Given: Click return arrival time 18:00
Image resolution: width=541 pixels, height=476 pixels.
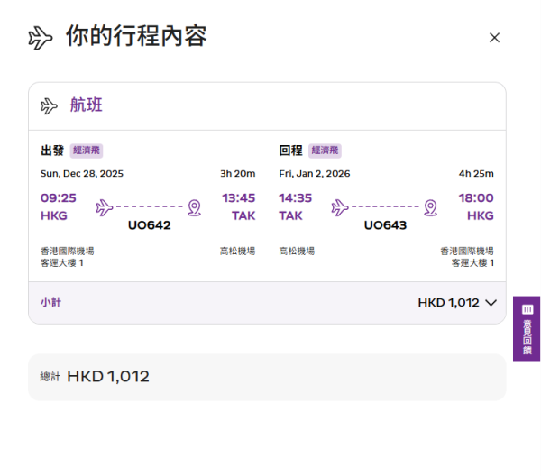Looking at the screenshot, I should click(x=476, y=198).
